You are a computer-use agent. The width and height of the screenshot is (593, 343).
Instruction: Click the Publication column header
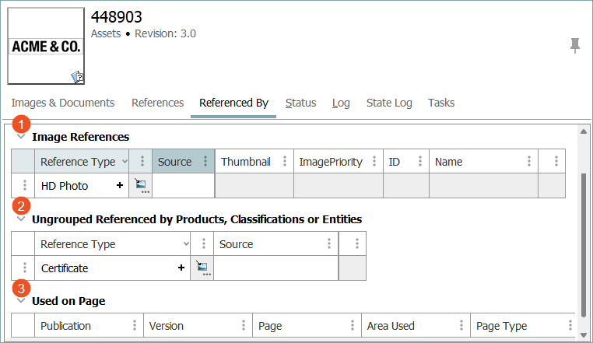[x=66, y=326]
